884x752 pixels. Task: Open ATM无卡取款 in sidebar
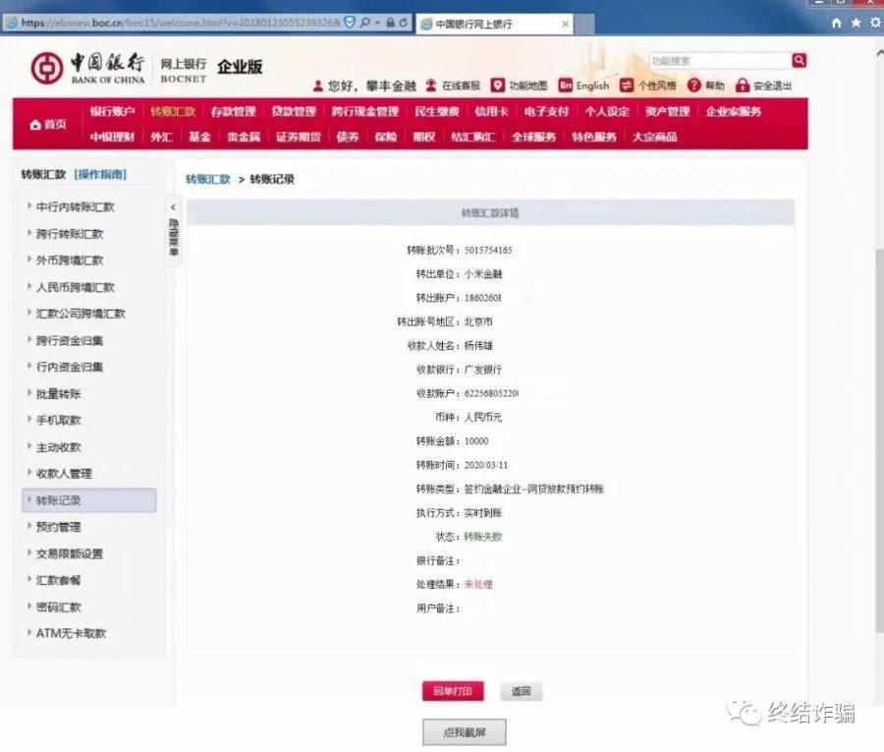tap(71, 633)
